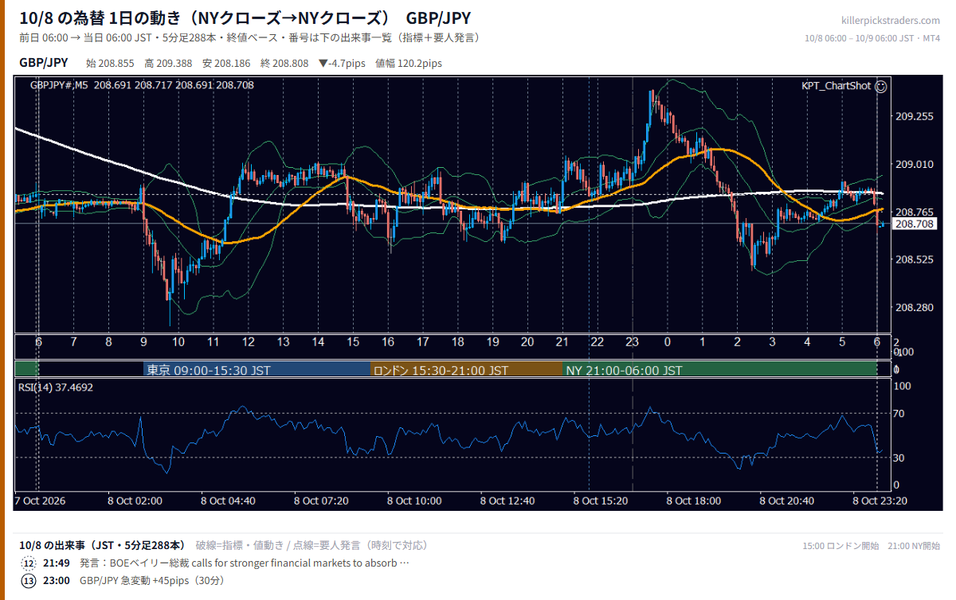
Task: Click the 21:49 event time
Action: point(57,563)
